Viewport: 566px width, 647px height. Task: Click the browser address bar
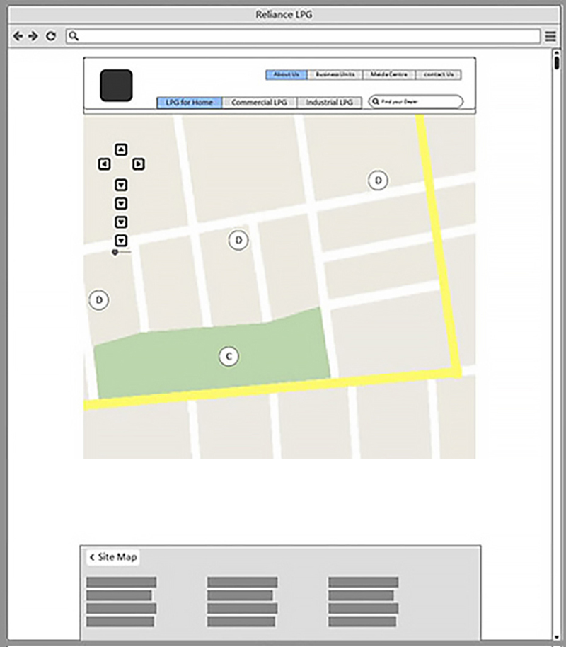click(304, 36)
